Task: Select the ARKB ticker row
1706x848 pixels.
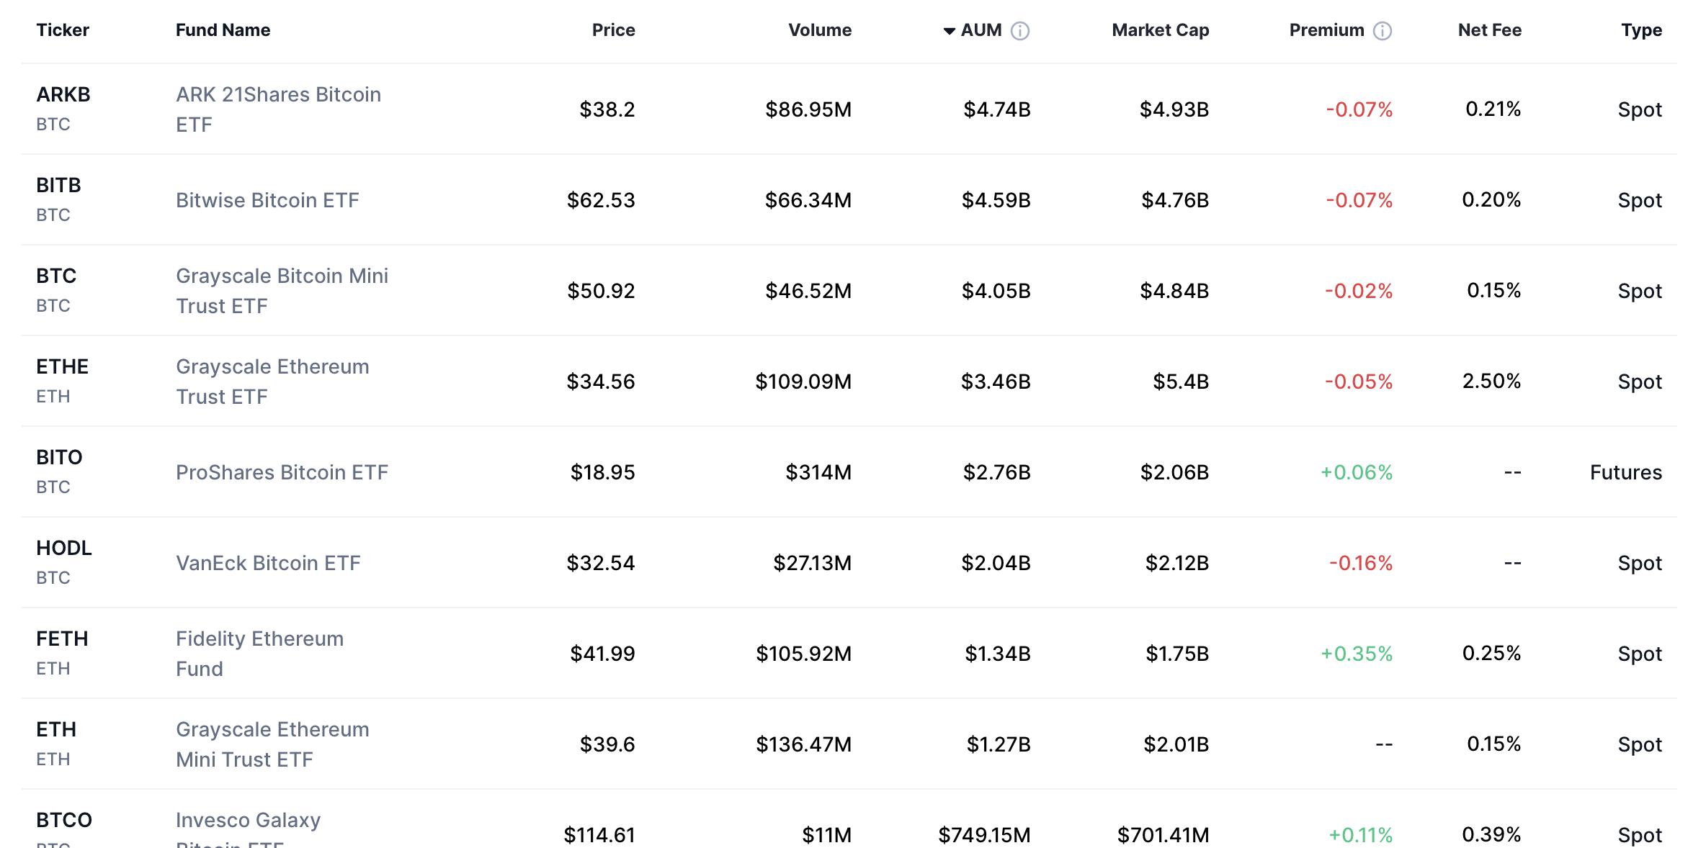Action: 63,95
